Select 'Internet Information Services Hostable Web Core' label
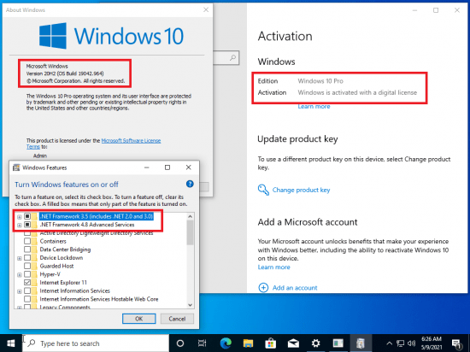This screenshot has height=352, width=470. pos(99,299)
